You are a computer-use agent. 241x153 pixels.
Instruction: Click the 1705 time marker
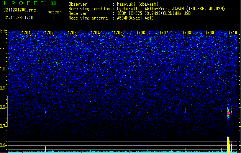click(118, 33)
